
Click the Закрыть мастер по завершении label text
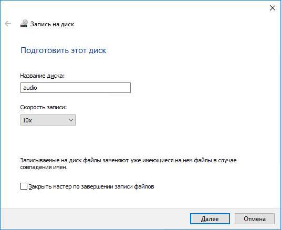click(91, 186)
